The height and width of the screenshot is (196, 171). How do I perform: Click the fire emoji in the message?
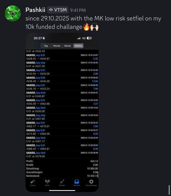86,27
